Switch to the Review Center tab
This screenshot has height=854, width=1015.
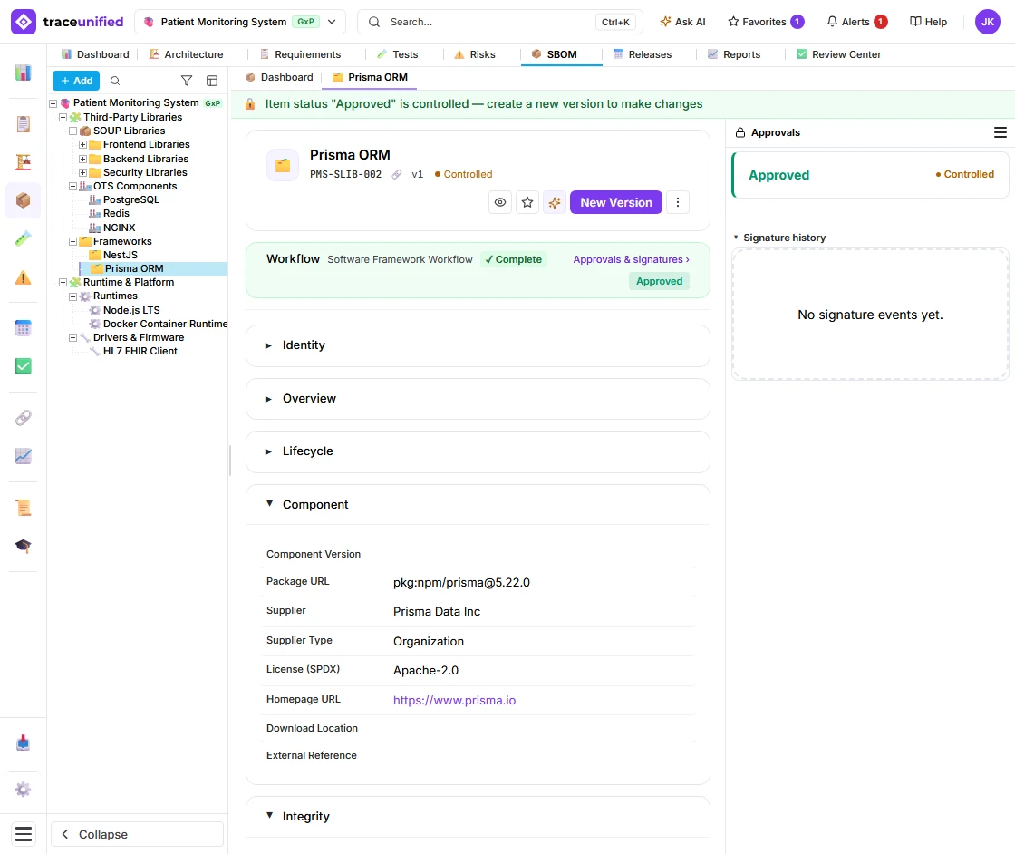pos(838,54)
